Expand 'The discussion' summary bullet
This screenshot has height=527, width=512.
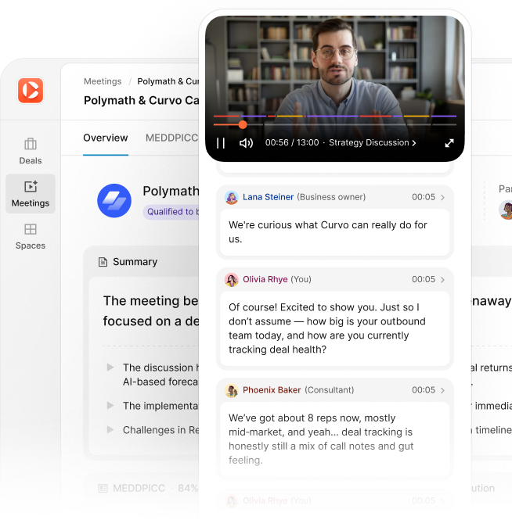(x=110, y=367)
